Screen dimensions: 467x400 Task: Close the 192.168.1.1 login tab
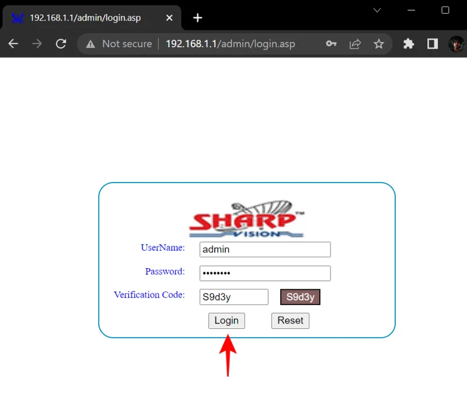169,18
